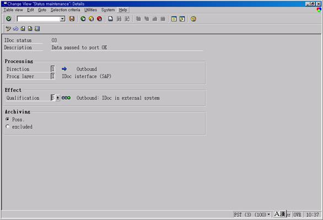The width and height of the screenshot is (323, 220).
Task: Click the Display/Change pencil icon
Action: coord(8,29)
